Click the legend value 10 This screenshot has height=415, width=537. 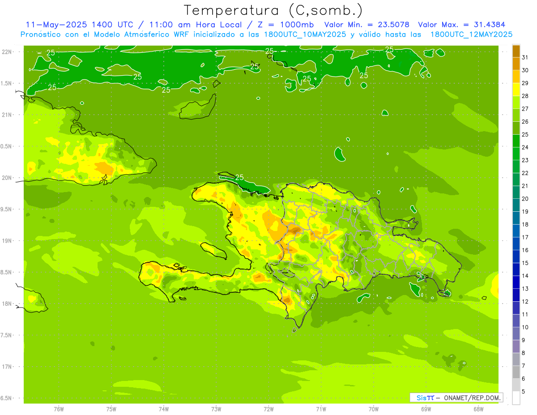pos(525,327)
